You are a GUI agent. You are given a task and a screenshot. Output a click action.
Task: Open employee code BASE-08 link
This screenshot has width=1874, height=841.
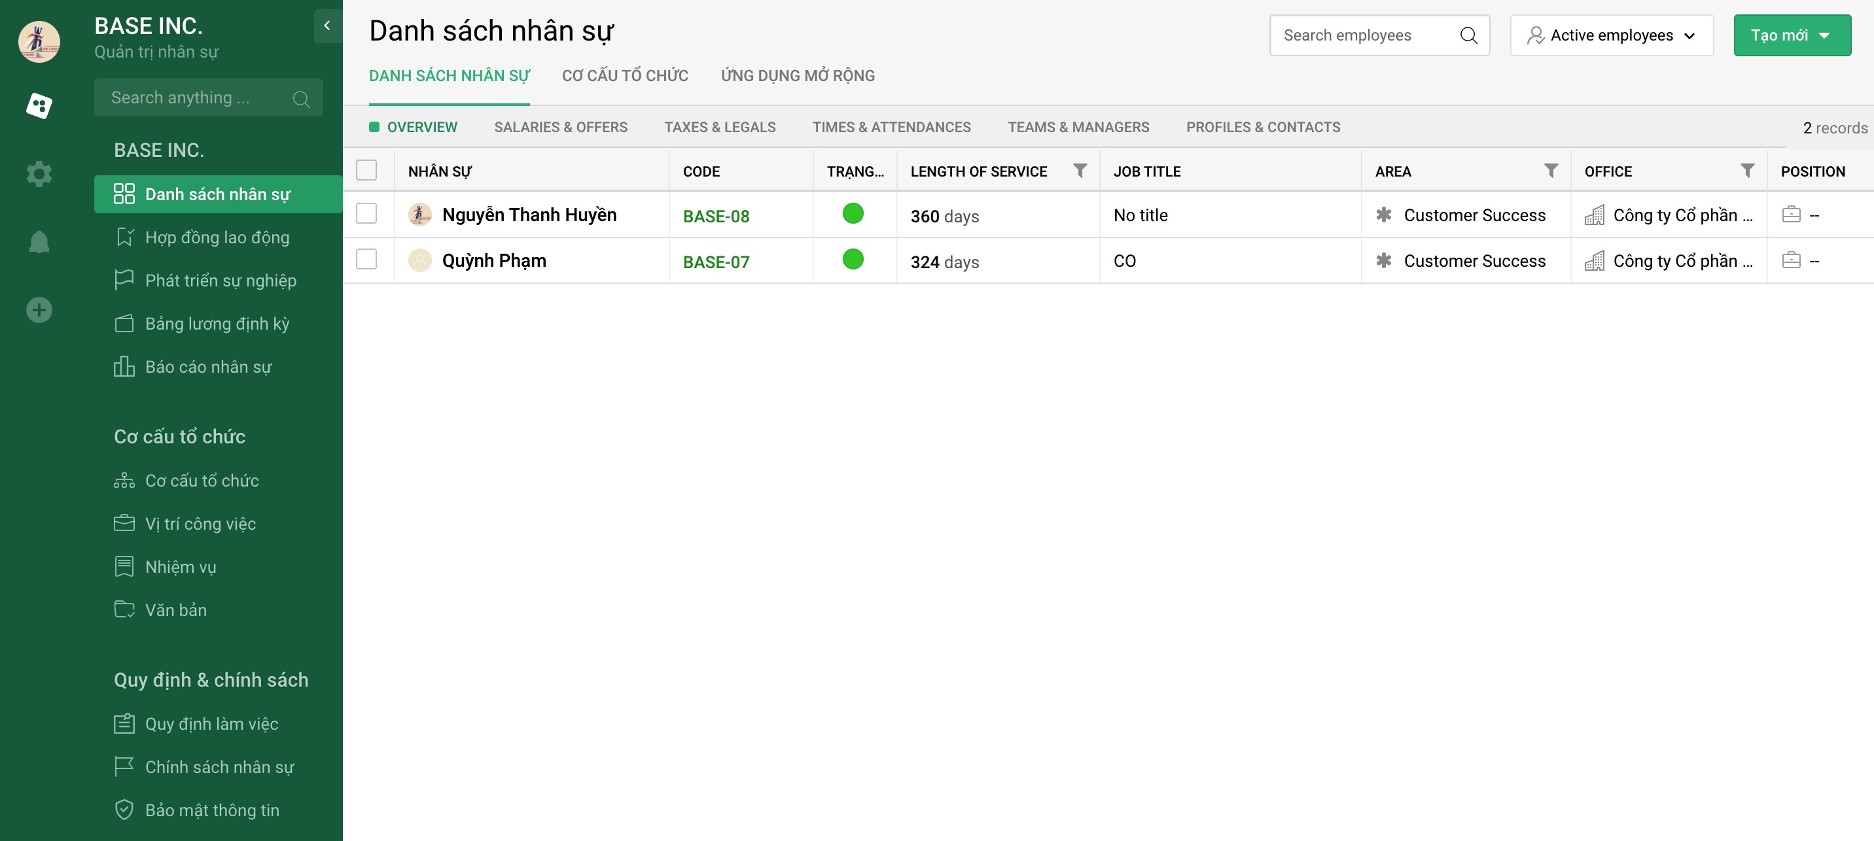(x=716, y=216)
